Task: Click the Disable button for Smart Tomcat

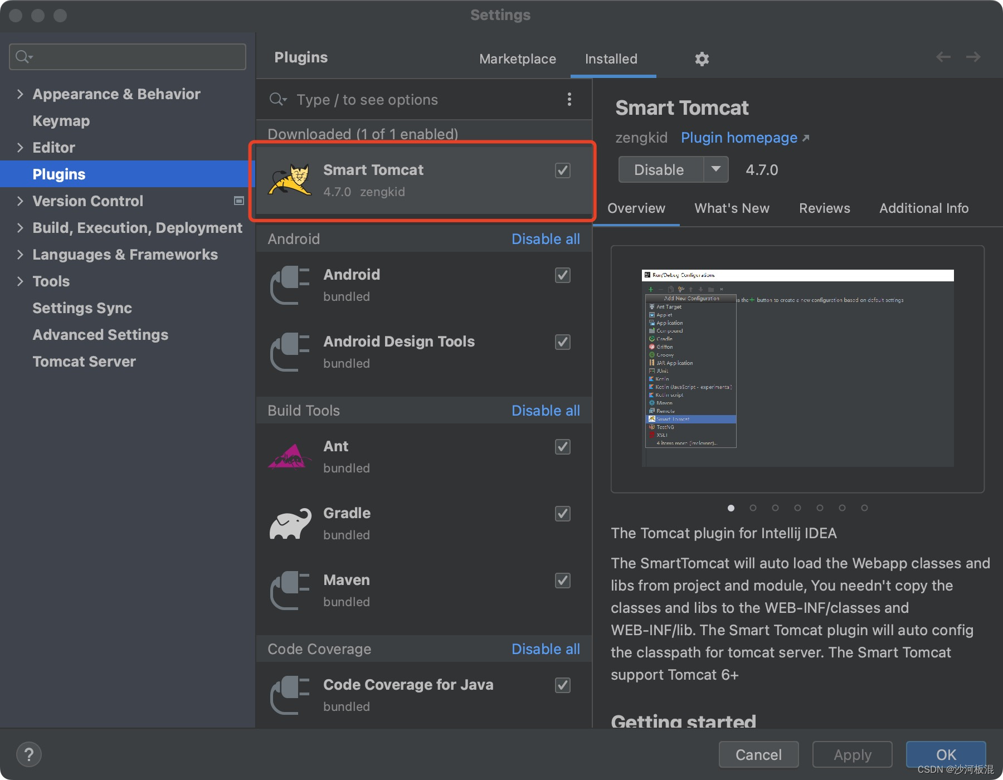Action: [x=661, y=169]
